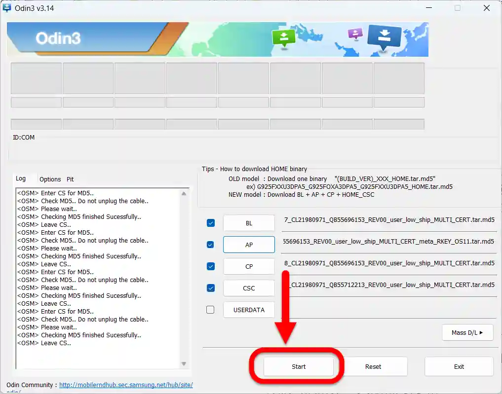
Task: Switch to the Log tab
Action: [x=21, y=179]
